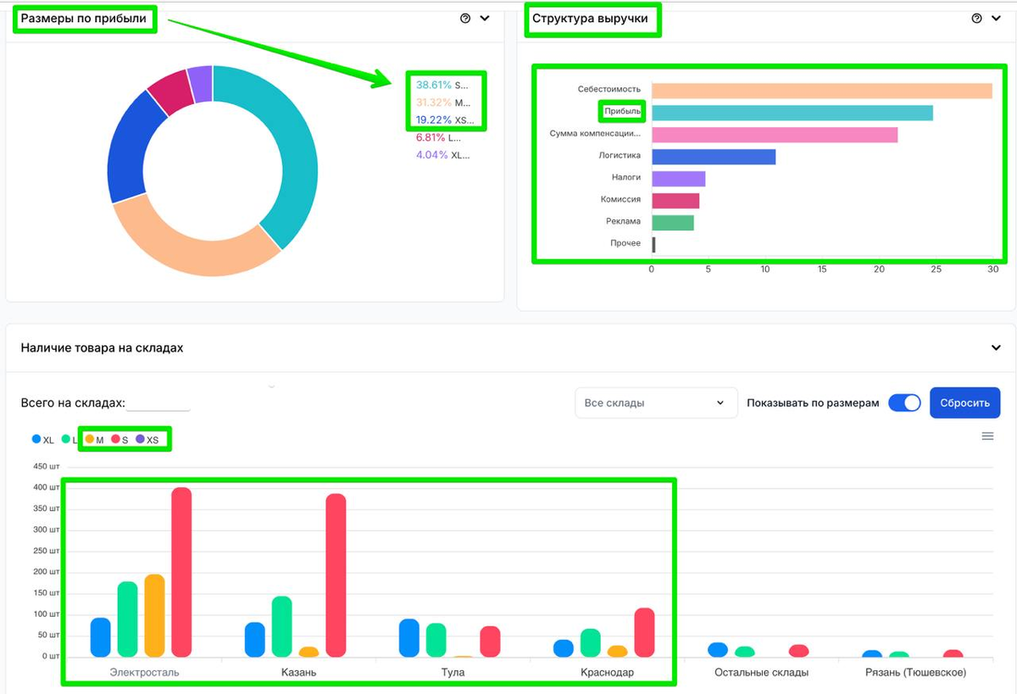Click the Электросталь warehouse label
This screenshot has height=694, width=1017.
(x=144, y=672)
